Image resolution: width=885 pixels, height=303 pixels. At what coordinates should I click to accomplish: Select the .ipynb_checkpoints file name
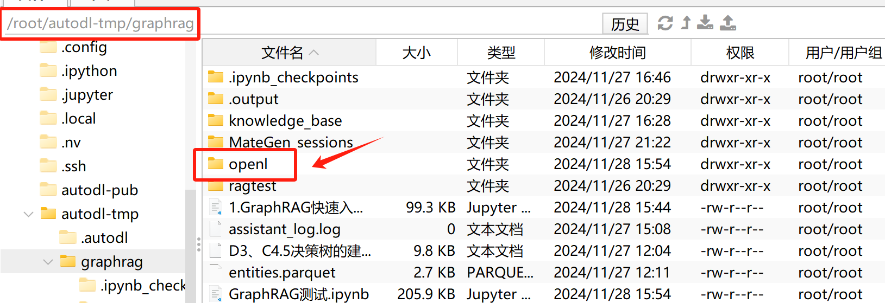coord(293,78)
